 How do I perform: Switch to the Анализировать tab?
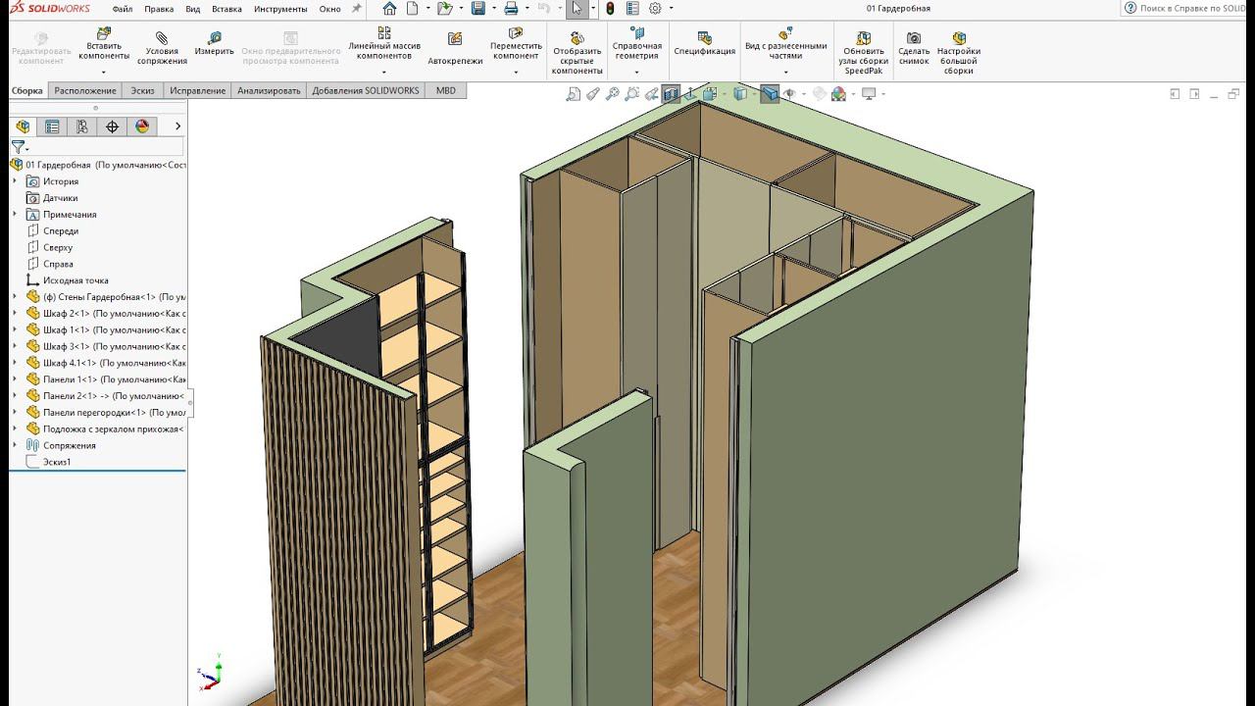[269, 91]
